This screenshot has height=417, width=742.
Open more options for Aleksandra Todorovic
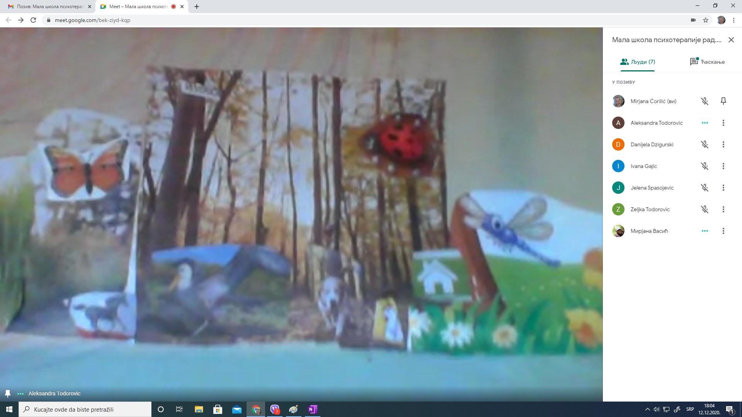(x=723, y=123)
